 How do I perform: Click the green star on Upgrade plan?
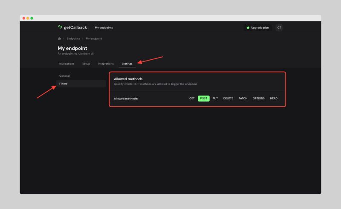(248, 28)
